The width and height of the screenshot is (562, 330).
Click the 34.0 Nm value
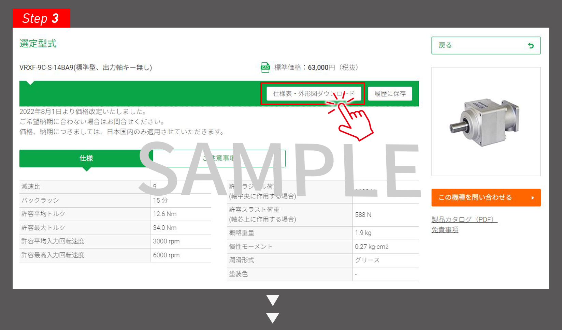pos(165,227)
